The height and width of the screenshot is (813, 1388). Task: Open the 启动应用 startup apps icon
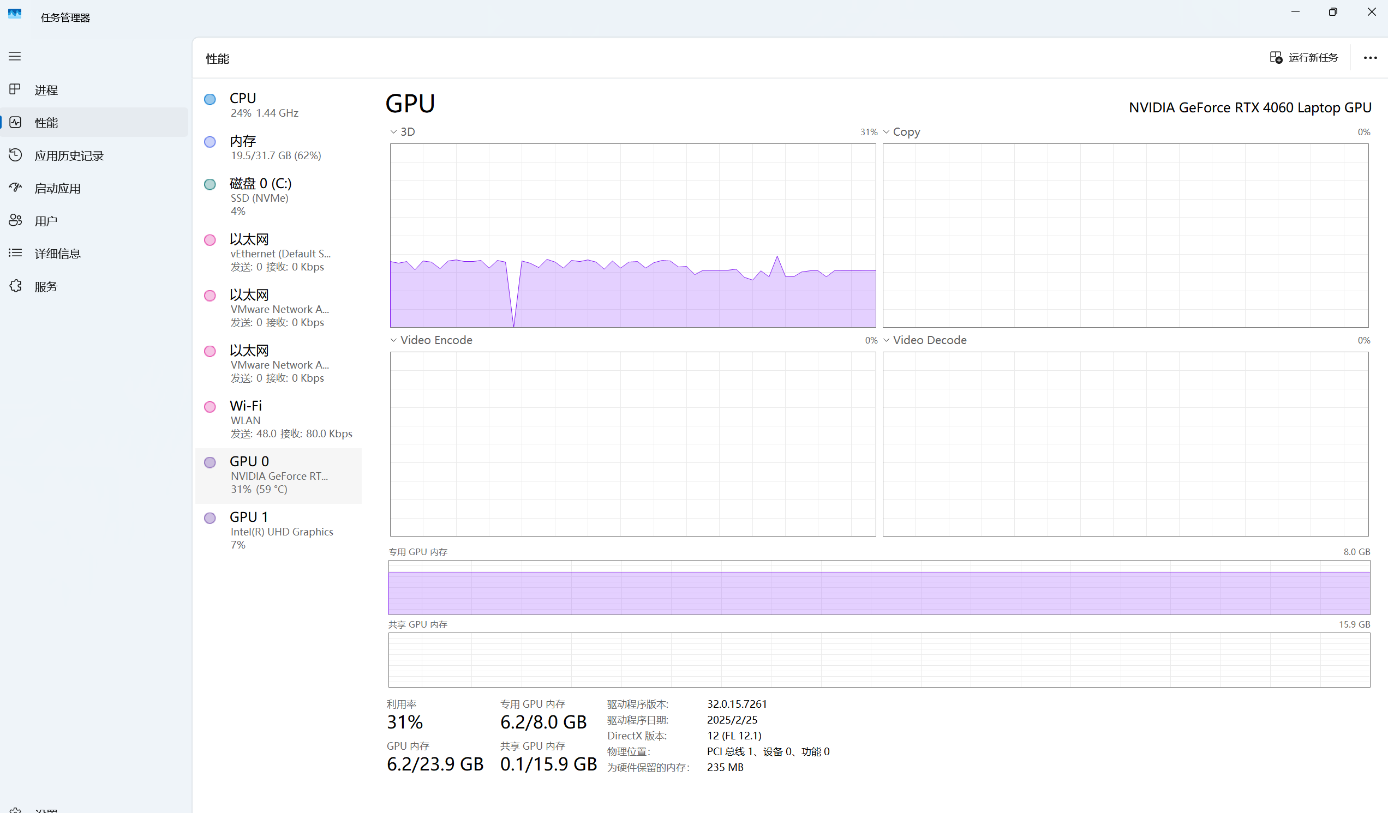tap(15, 188)
